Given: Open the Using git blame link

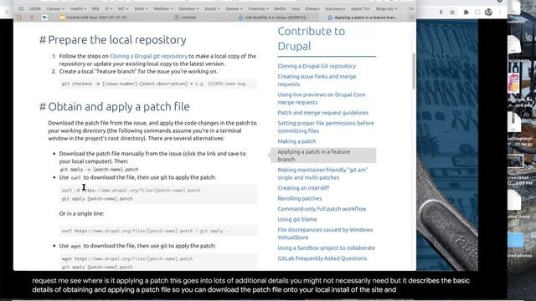Looking at the screenshot, I should click(x=297, y=219).
